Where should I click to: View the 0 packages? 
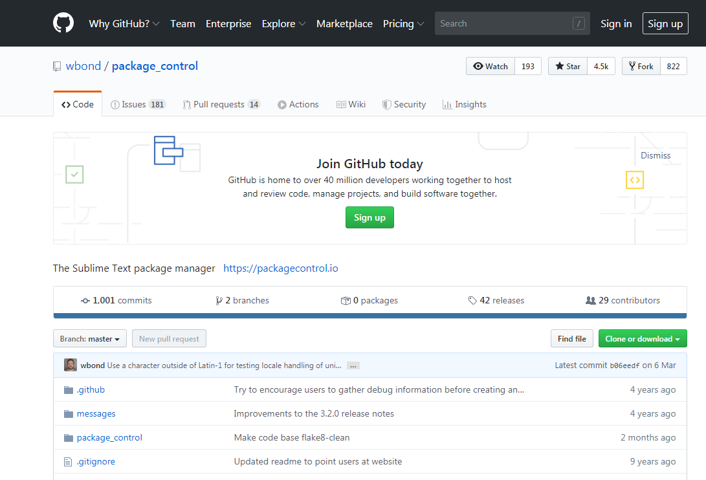point(370,300)
